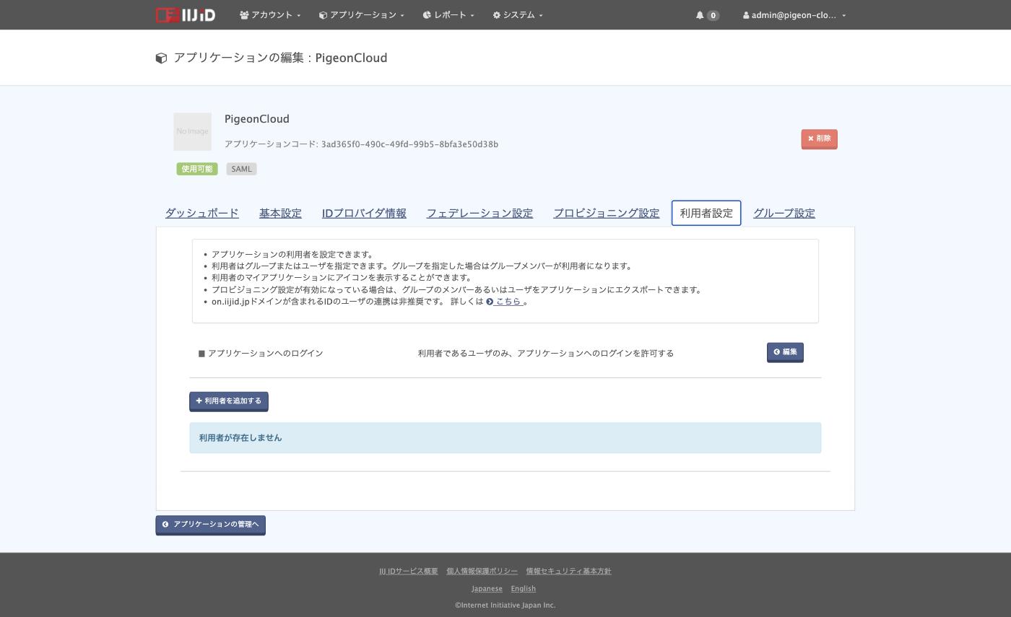Open the こちら details link
Image resolution: width=1011 pixels, height=617 pixels.
[505, 302]
